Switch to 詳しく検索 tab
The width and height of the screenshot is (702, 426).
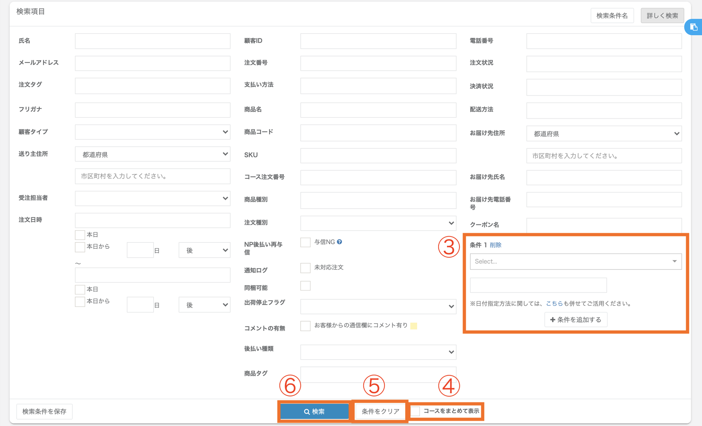(662, 16)
